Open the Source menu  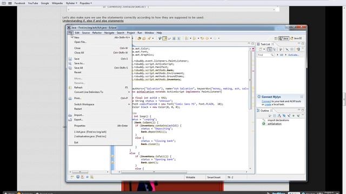[86, 33]
